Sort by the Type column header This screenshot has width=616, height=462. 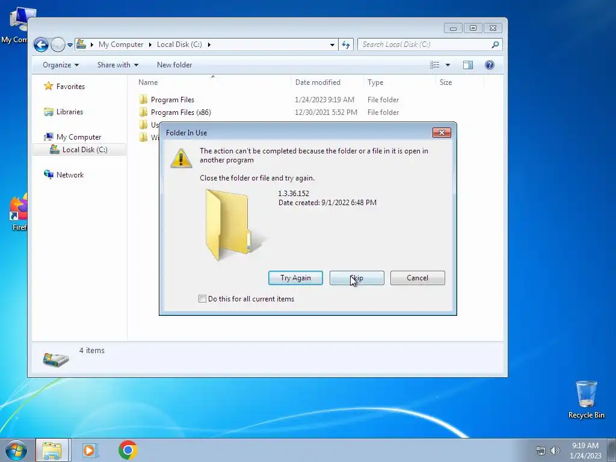click(375, 82)
